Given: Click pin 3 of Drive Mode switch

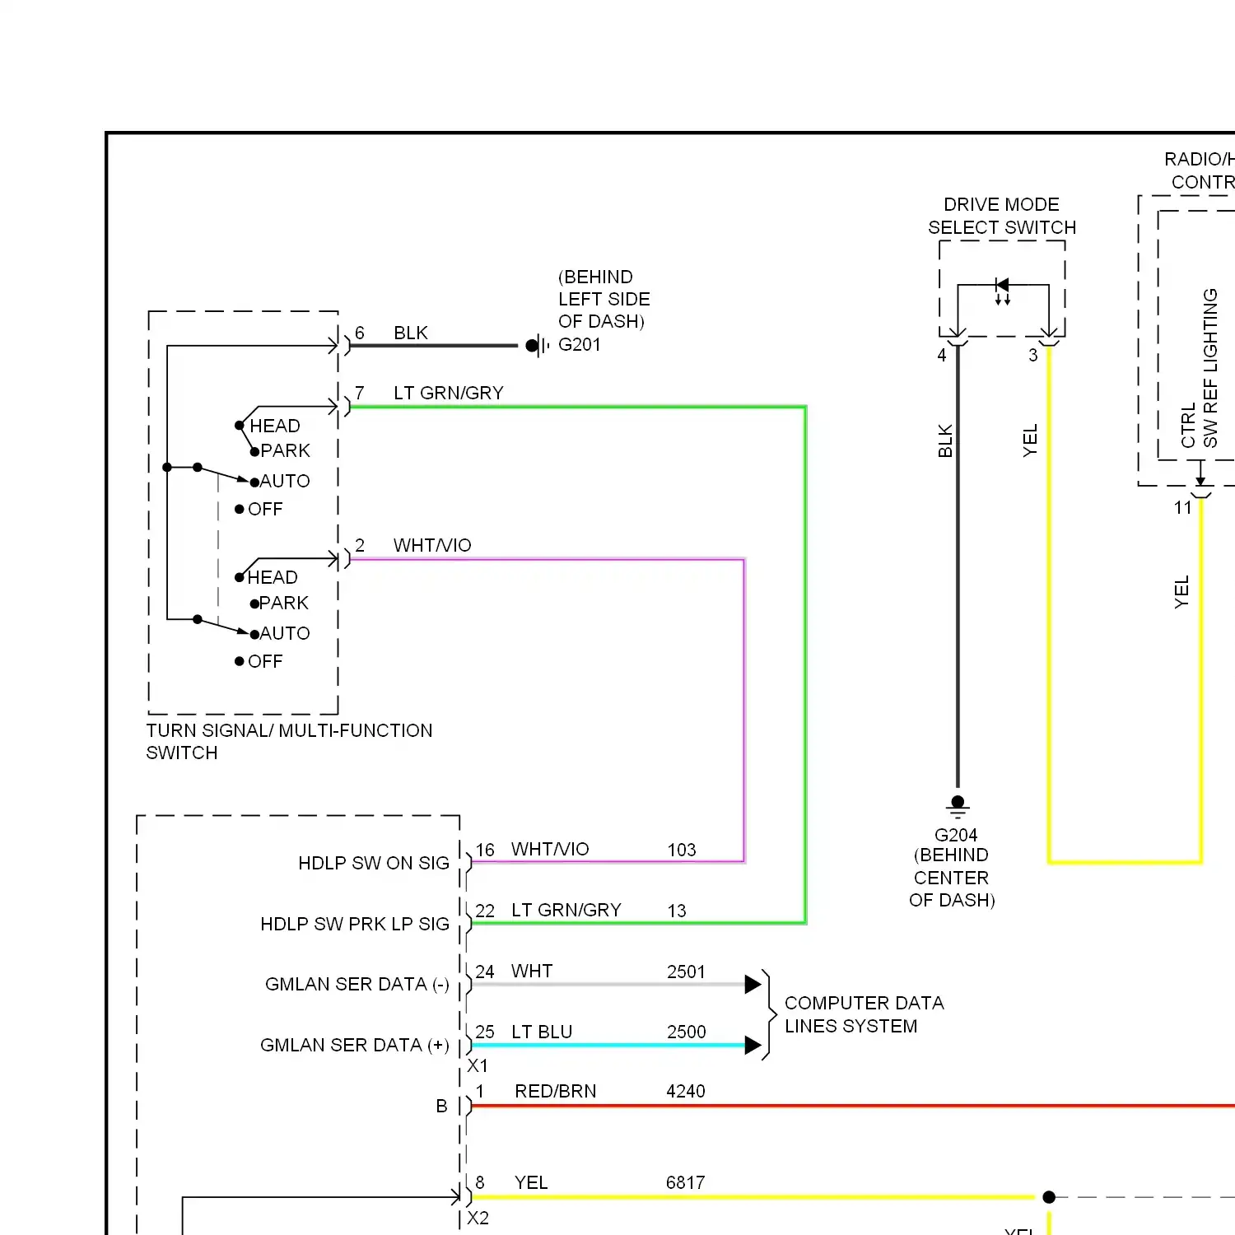Looking at the screenshot, I should 1033,356.
